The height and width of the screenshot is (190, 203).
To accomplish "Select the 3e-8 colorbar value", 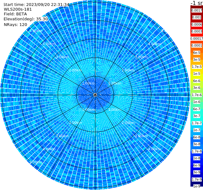I will click(197, 144).
